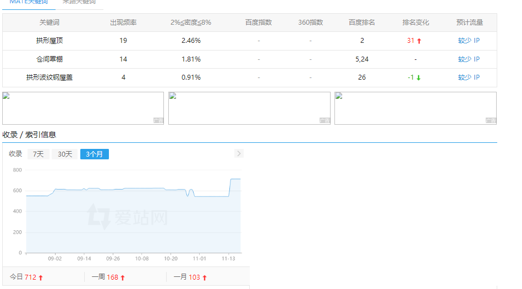
Task: Click the green down arrow beside -1
Action: pos(419,78)
